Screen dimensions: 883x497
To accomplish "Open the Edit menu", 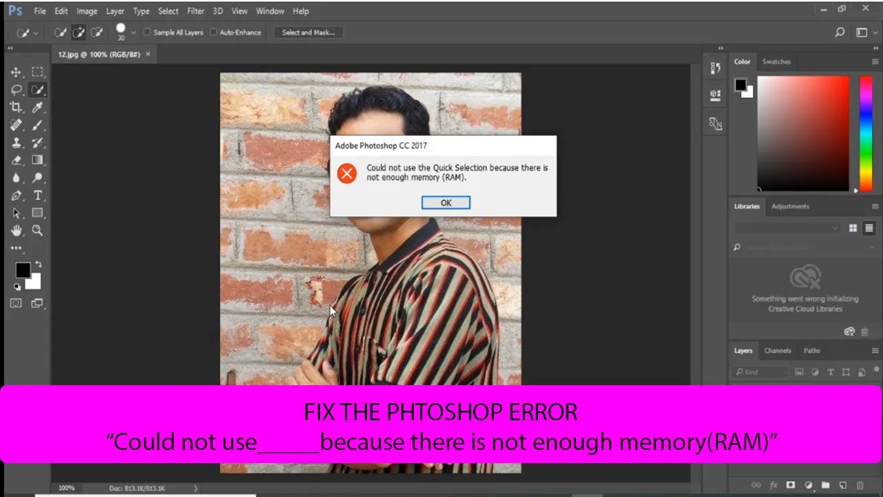I will [61, 11].
